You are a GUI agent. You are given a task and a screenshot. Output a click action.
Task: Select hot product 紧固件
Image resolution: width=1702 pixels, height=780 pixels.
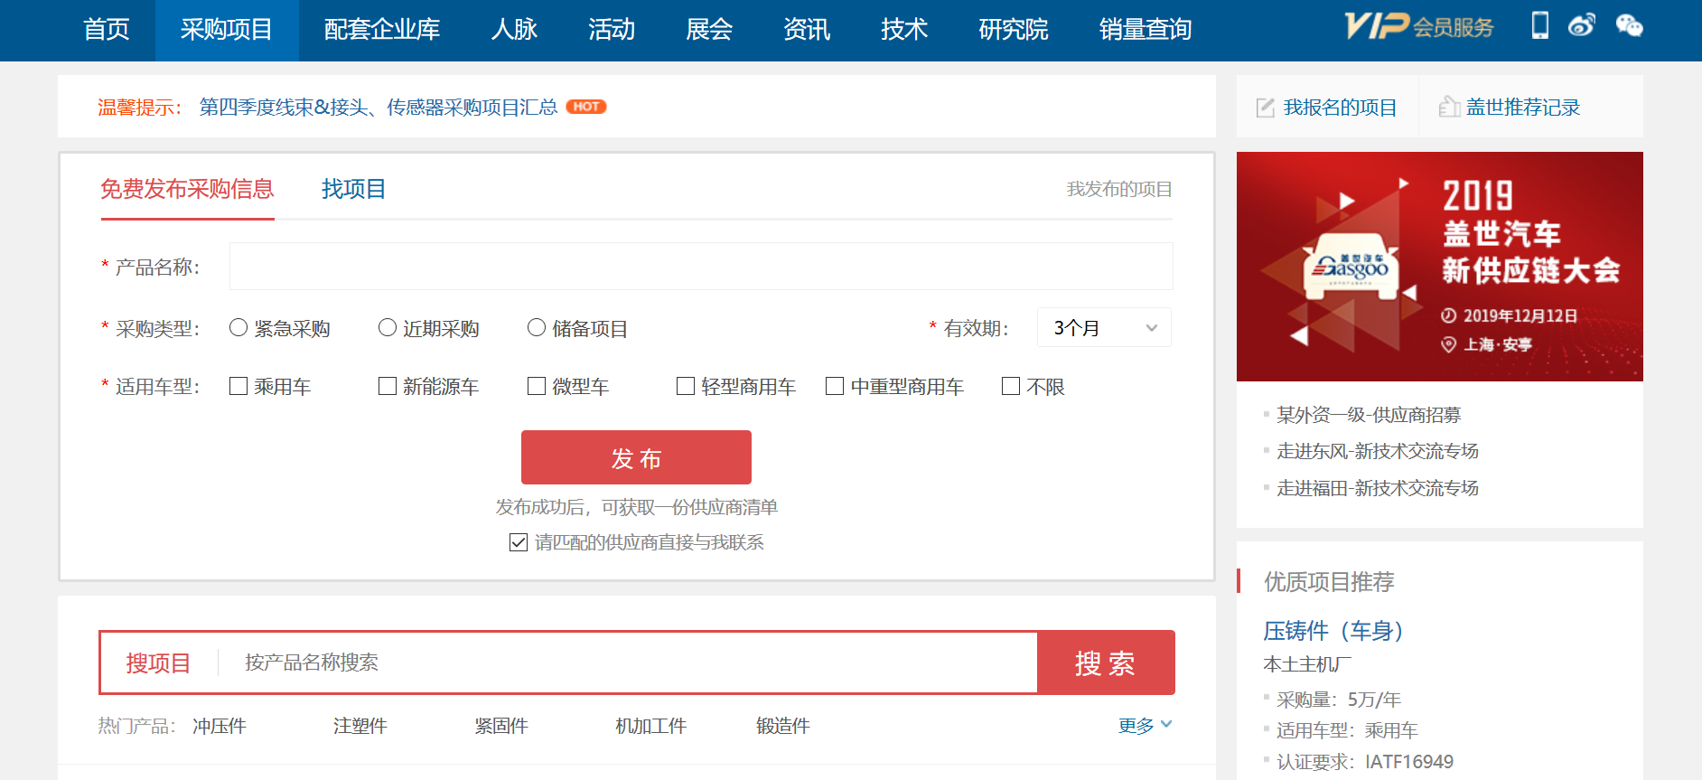(x=501, y=726)
